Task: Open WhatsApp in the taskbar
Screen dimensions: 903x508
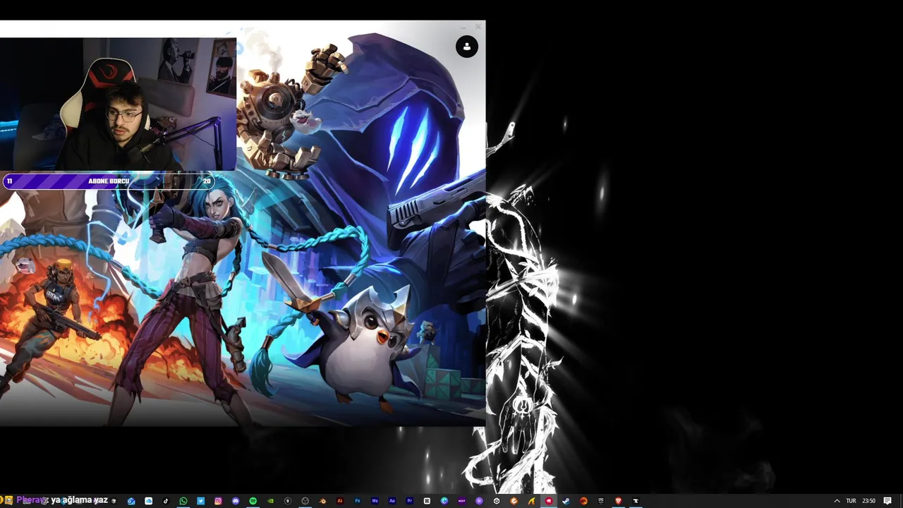Action: tap(183, 501)
